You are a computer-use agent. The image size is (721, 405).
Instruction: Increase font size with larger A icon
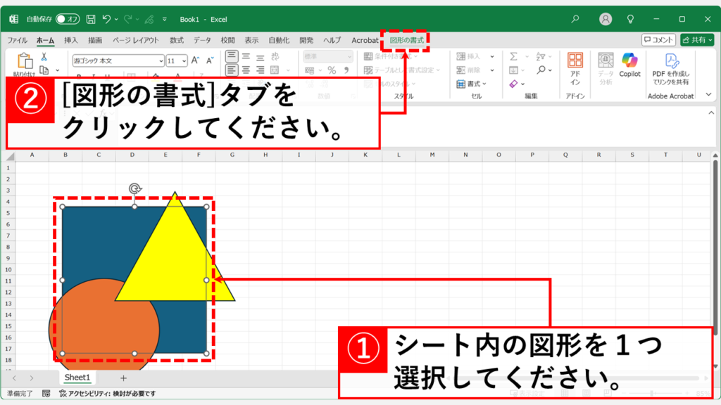(195, 60)
